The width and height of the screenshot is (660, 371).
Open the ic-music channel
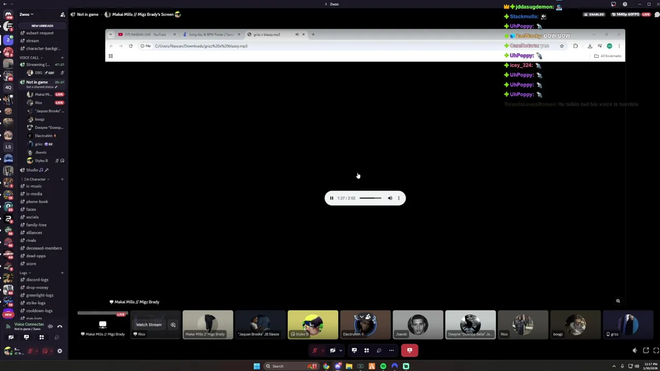pos(34,186)
